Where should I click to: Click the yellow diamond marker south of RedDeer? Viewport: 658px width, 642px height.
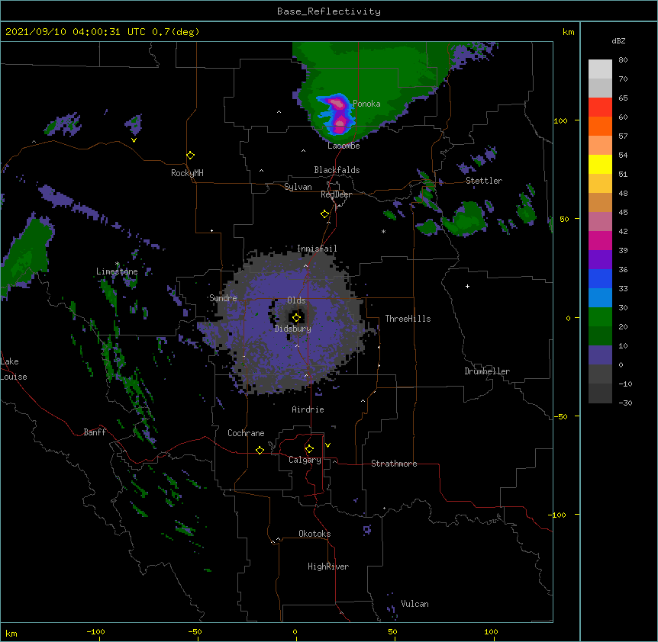click(x=324, y=214)
